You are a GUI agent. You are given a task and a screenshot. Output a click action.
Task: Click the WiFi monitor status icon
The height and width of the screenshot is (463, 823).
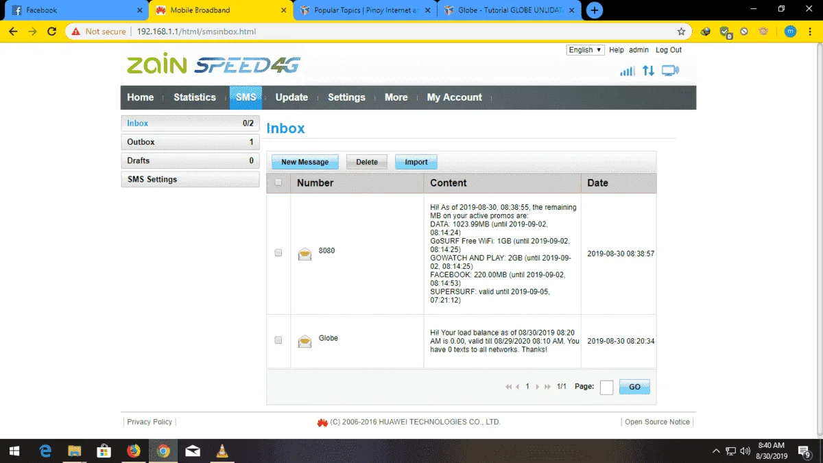pyautogui.click(x=670, y=71)
